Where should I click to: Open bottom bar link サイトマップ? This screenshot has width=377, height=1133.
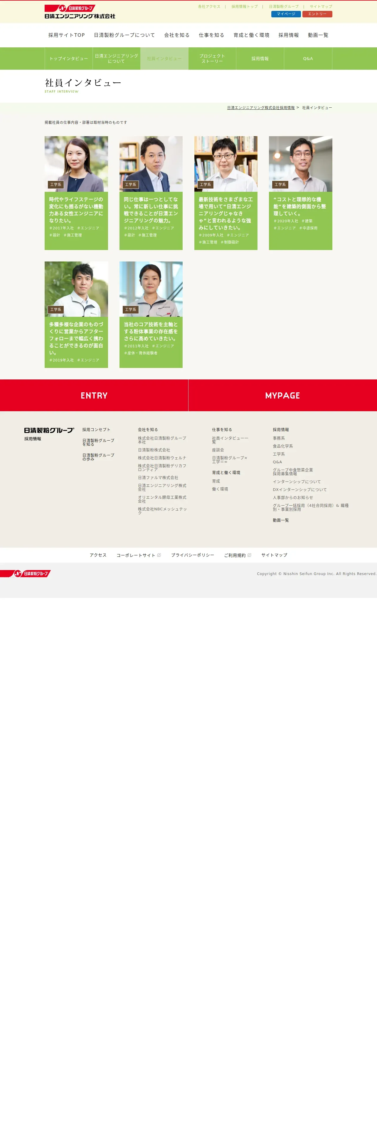(x=274, y=555)
